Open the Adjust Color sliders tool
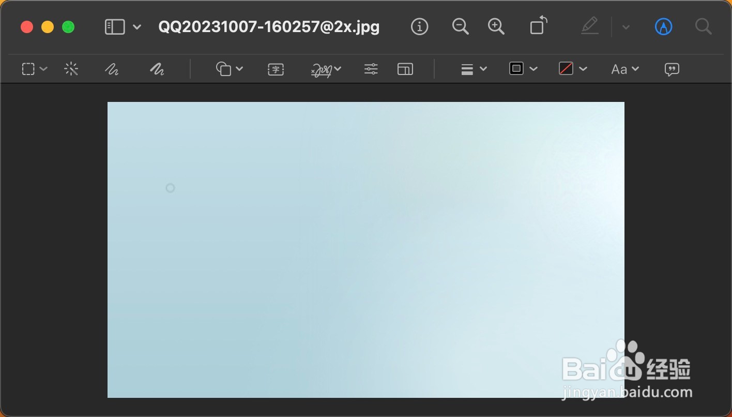Image resolution: width=732 pixels, height=417 pixels. click(371, 69)
